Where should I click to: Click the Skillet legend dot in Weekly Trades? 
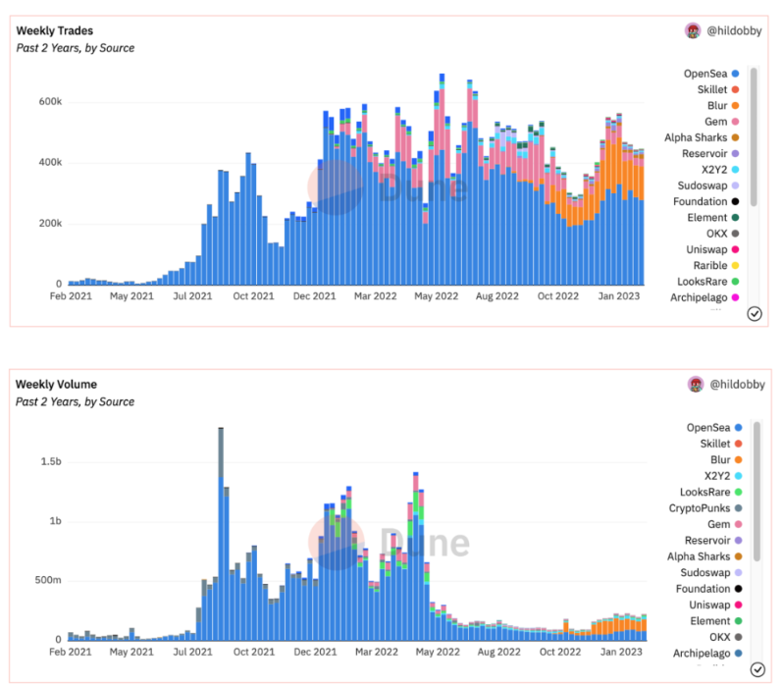tap(735, 90)
